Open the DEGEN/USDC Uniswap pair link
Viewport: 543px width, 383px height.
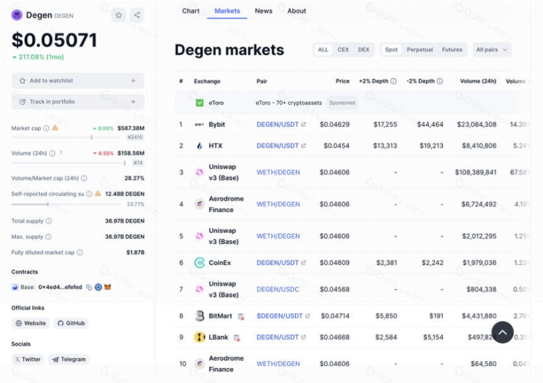pyautogui.click(x=278, y=290)
